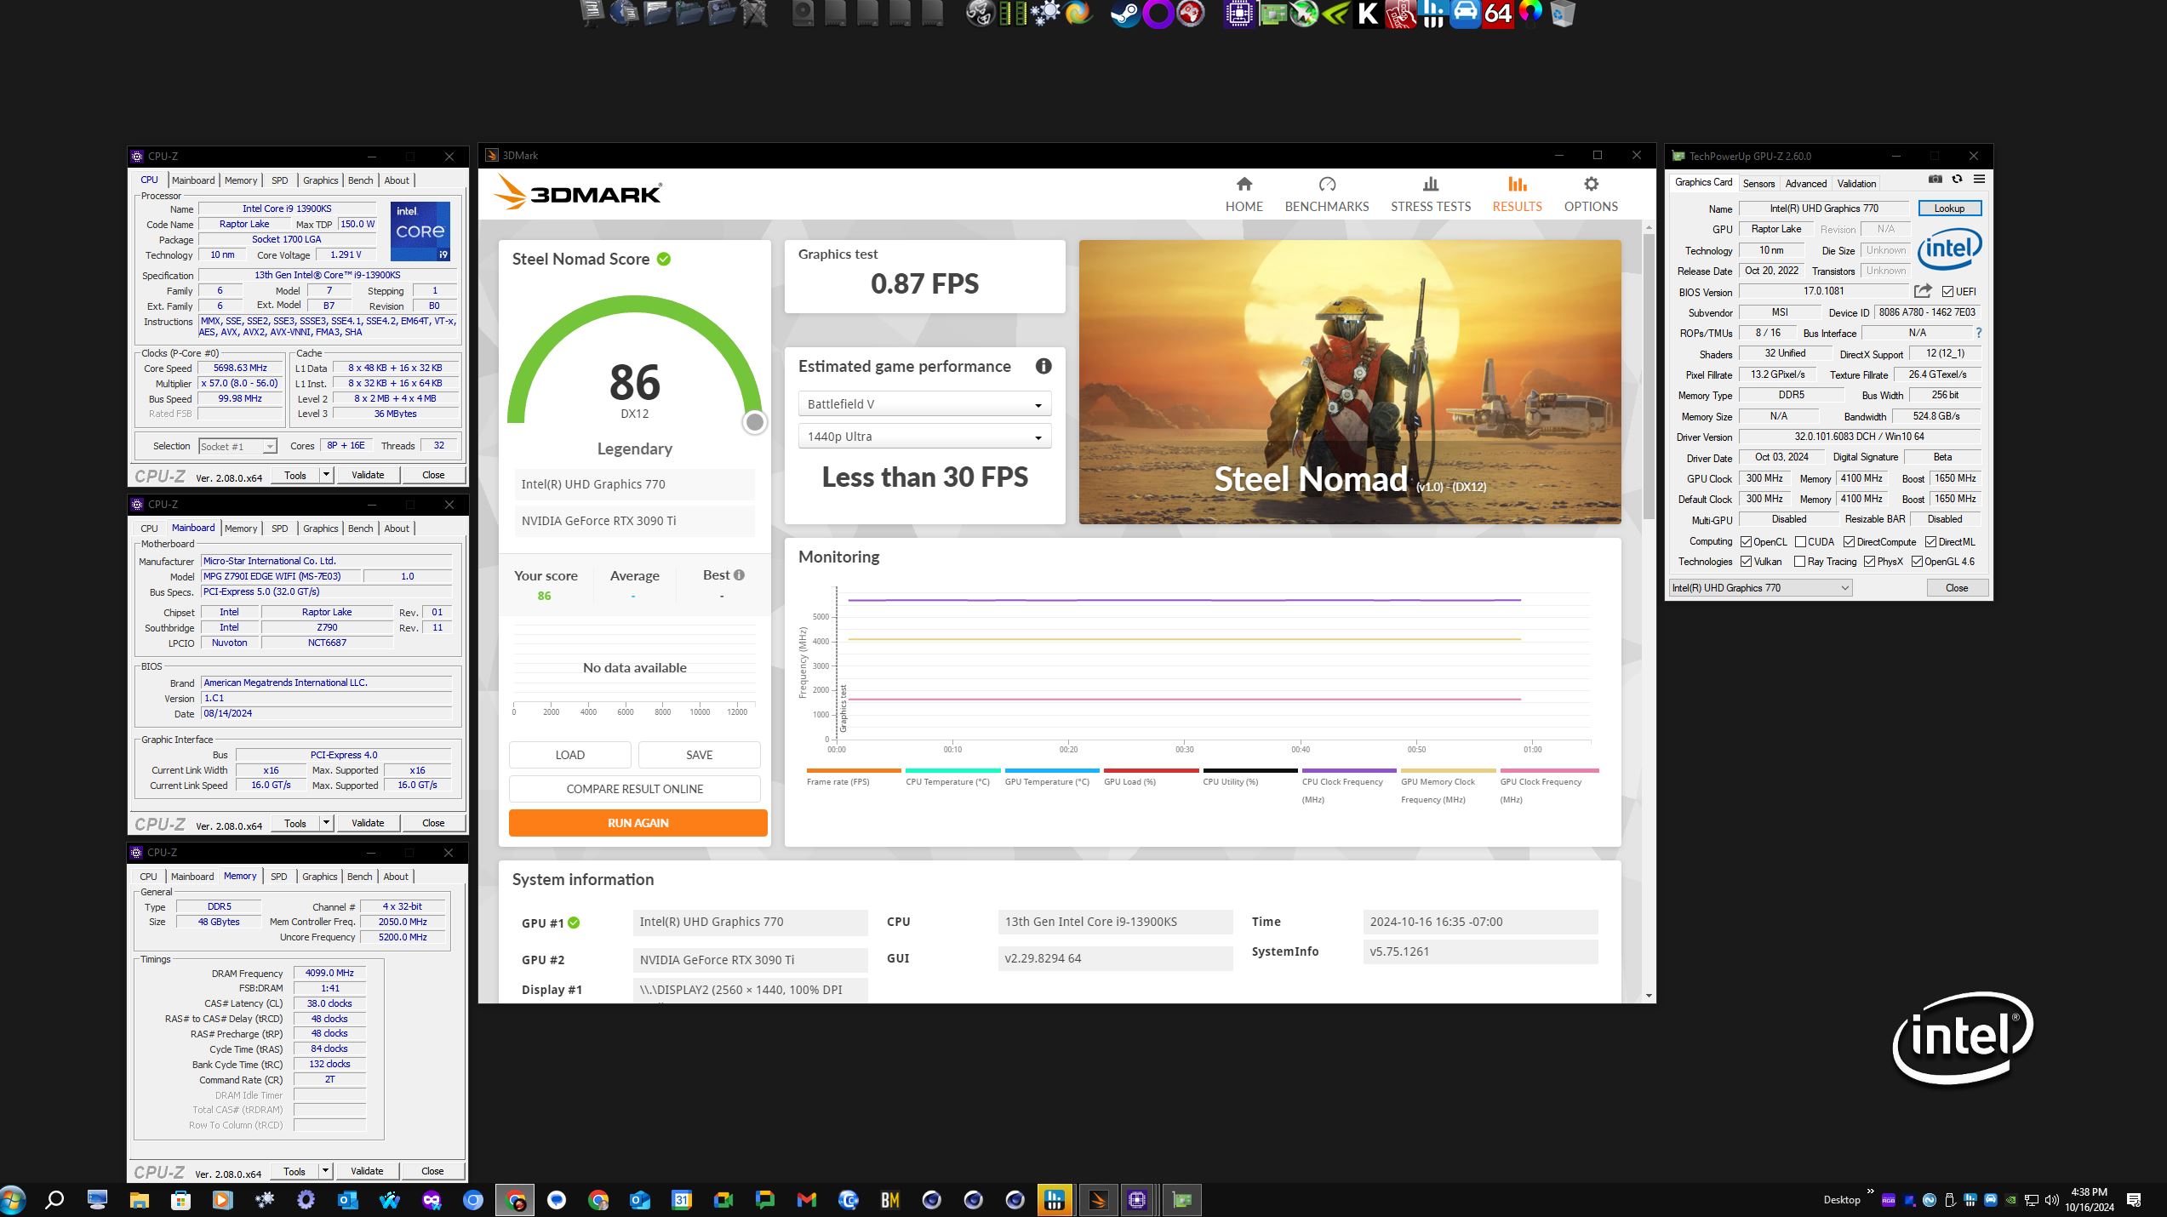Toggle the OpenGL 4.6 checkbox
2167x1217 pixels.
pos(1917,561)
